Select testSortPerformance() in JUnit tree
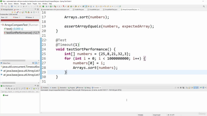Image resolution: width=207 pixels, height=116 pixels. coord(22,33)
